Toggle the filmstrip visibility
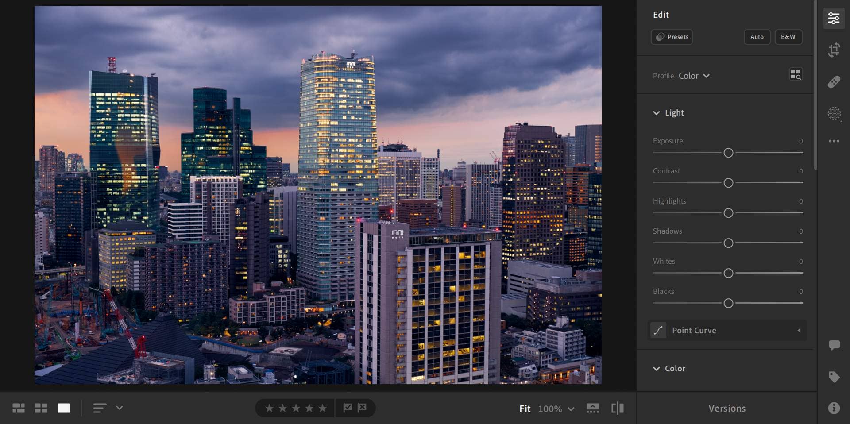Screen dimensions: 850x424 592,408
